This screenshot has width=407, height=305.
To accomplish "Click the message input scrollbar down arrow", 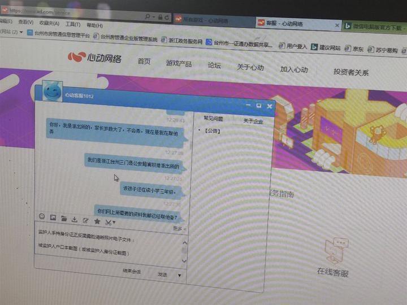I will tap(184, 260).
